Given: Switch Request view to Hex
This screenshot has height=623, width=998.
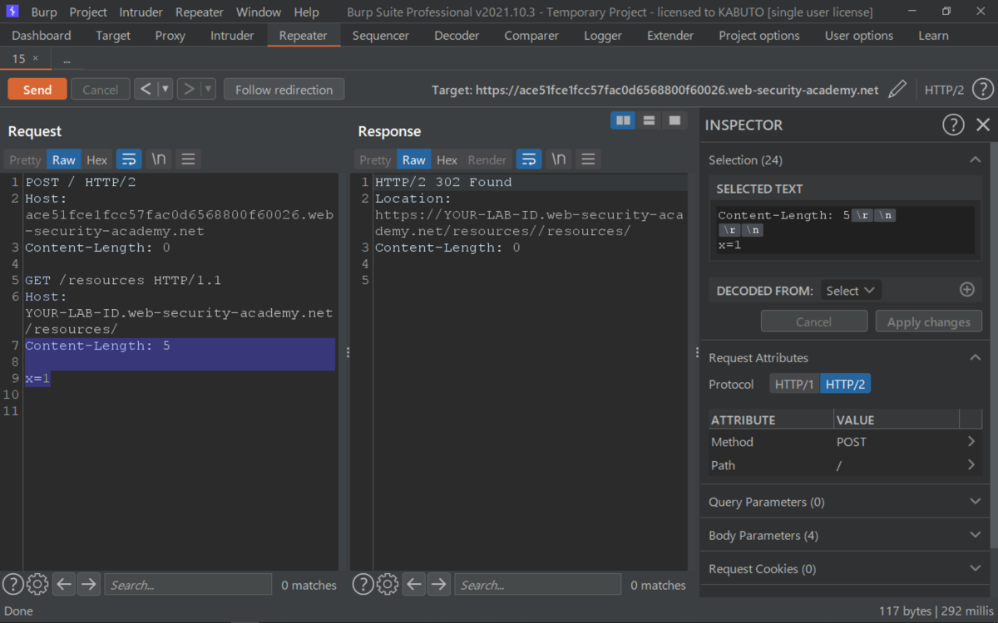Looking at the screenshot, I should click(97, 160).
